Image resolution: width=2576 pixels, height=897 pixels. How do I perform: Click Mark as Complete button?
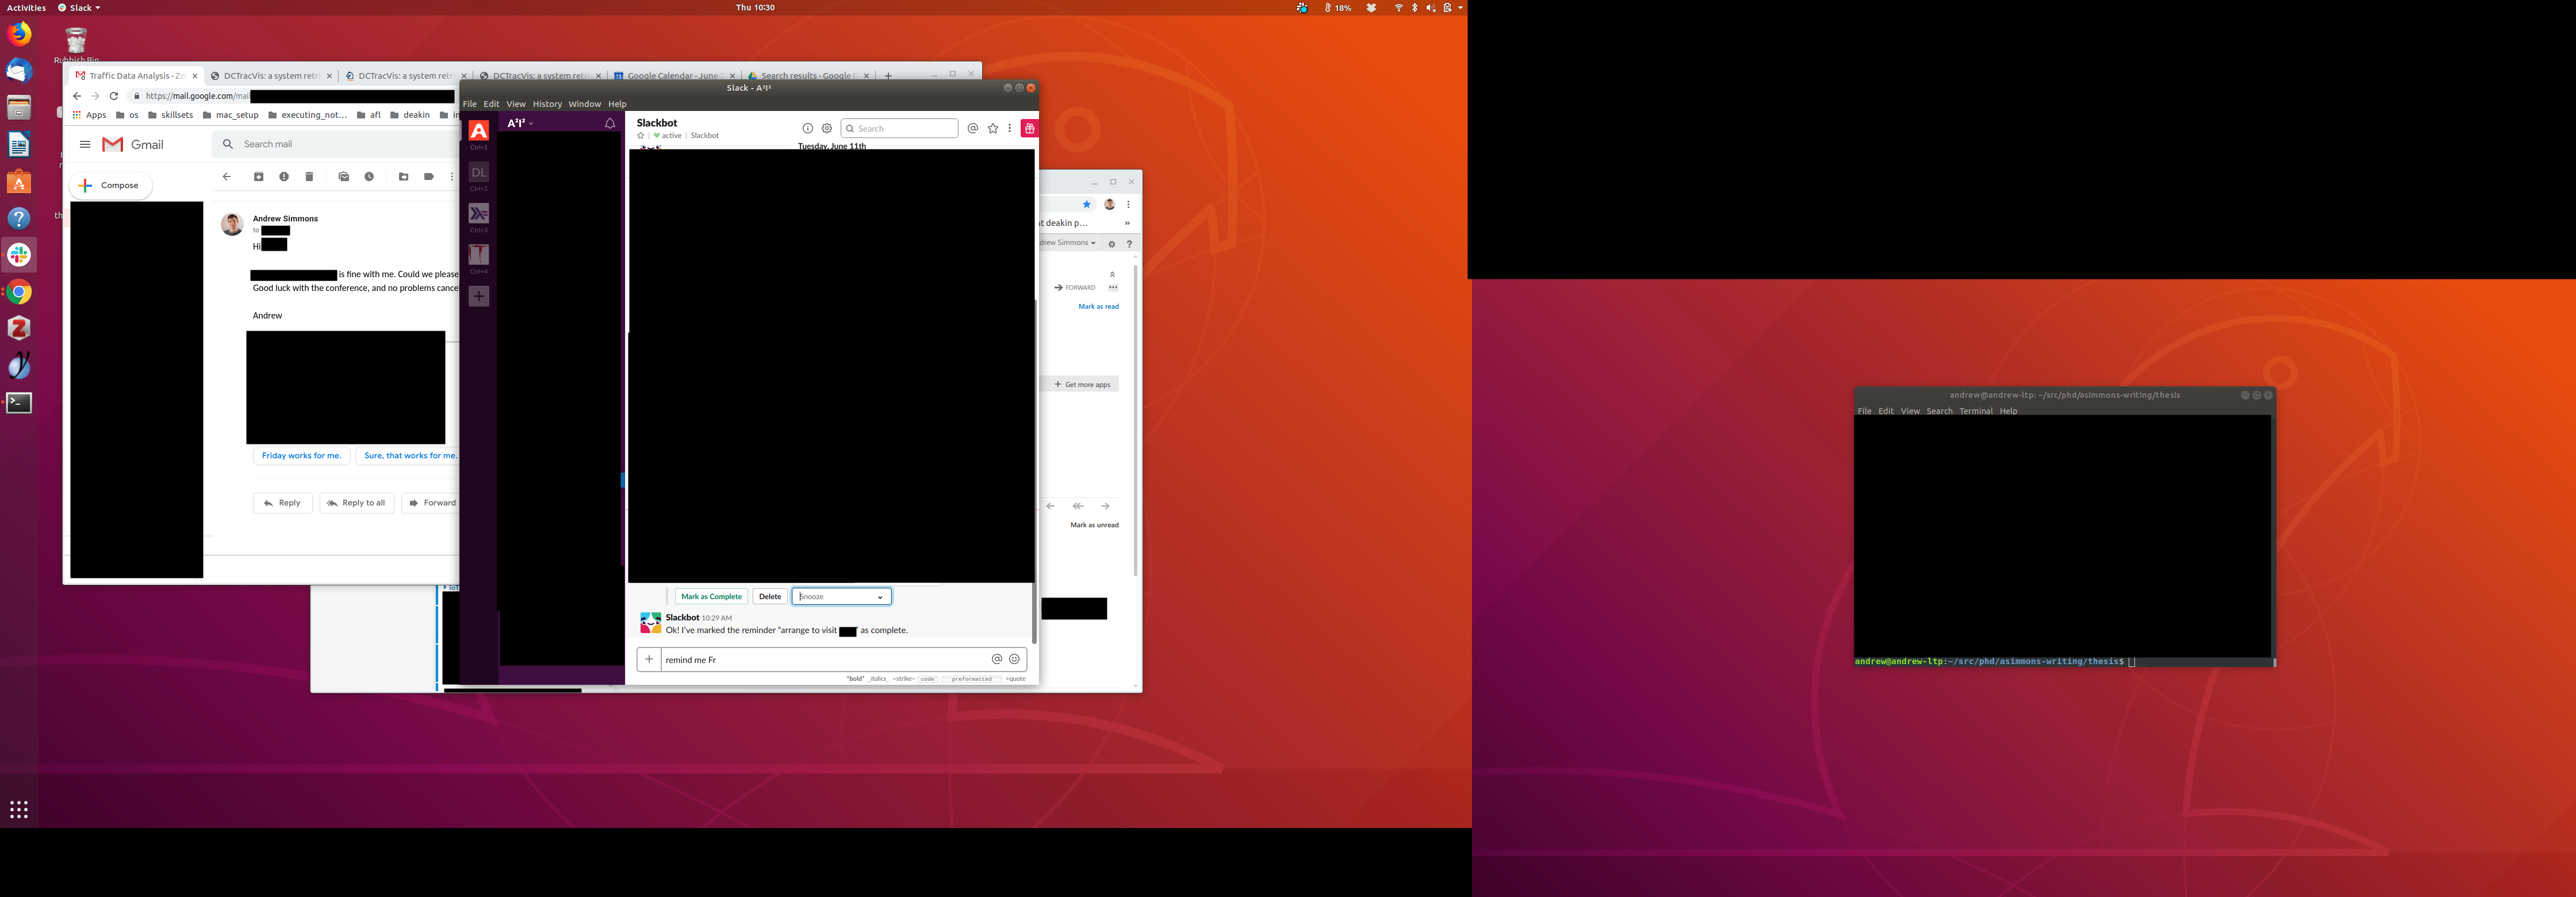[x=711, y=596]
